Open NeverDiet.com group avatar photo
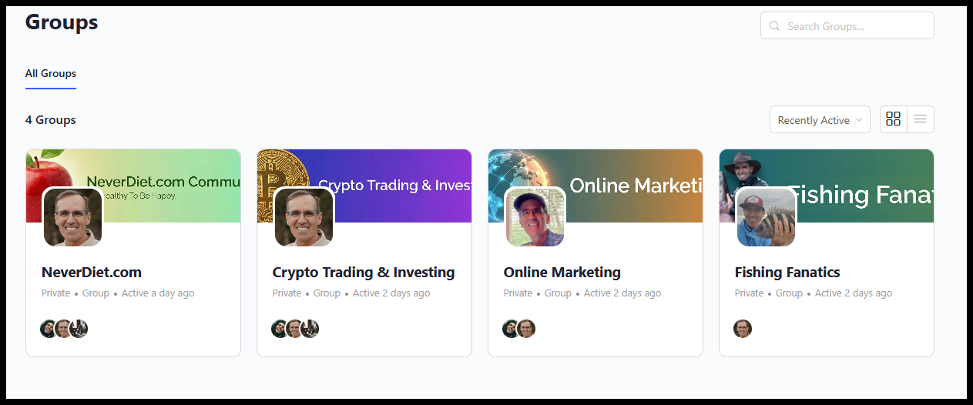Image resolution: width=973 pixels, height=405 pixels. [x=72, y=218]
